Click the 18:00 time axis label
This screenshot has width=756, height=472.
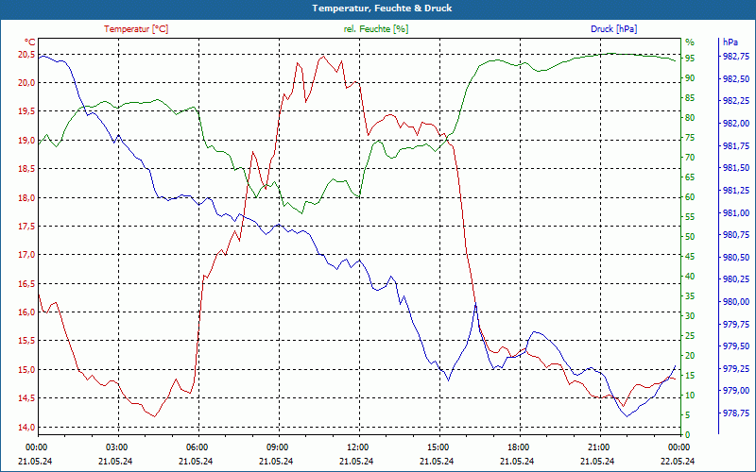(x=518, y=447)
